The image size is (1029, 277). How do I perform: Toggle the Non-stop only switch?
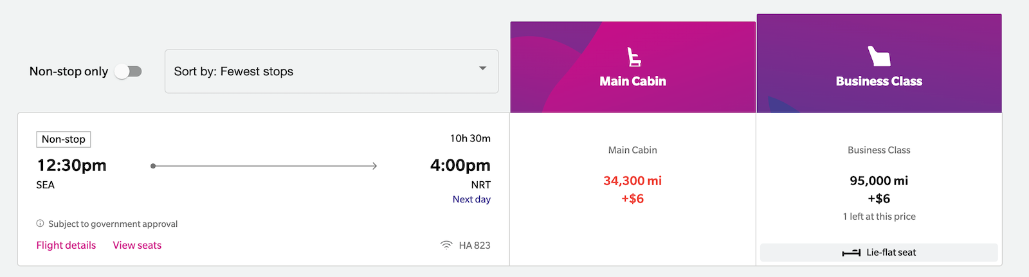[128, 71]
